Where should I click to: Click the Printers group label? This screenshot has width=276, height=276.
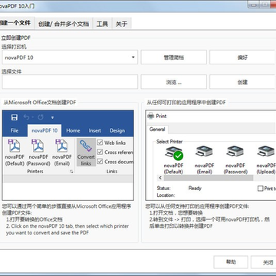(x=35, y=172)
